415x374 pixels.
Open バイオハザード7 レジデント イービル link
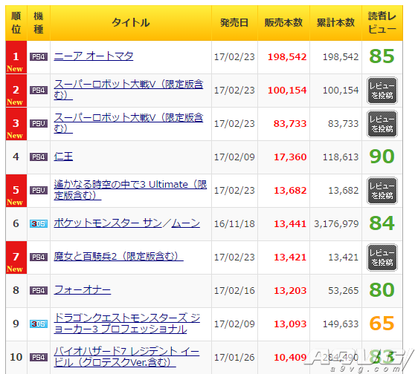[126, 357]
